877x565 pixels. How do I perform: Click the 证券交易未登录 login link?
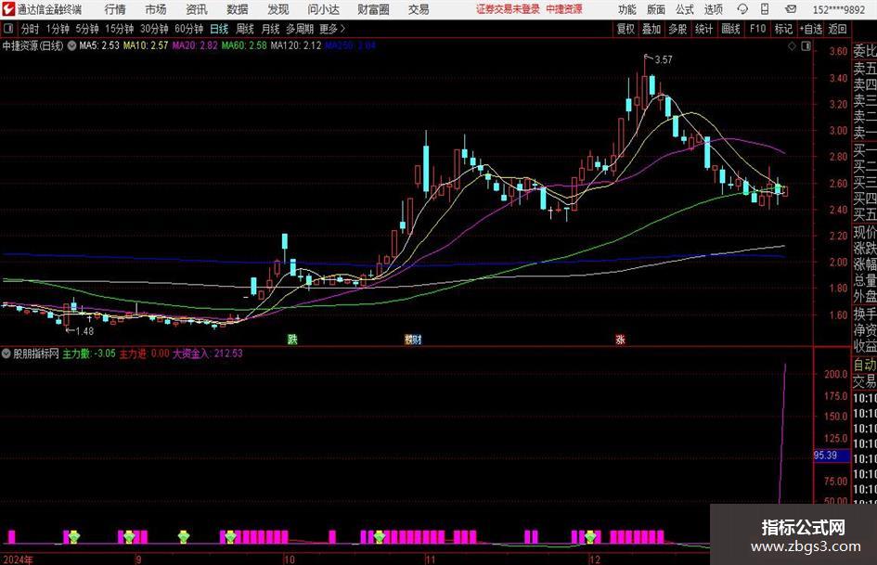[x=508, y=9]
